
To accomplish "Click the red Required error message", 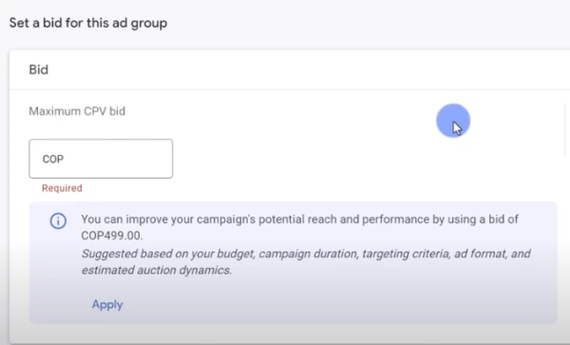I will pos(62,188).
